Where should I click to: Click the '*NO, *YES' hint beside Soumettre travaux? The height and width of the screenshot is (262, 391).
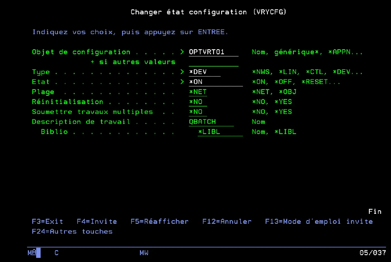pyautogui.click(x=272, y=112)
